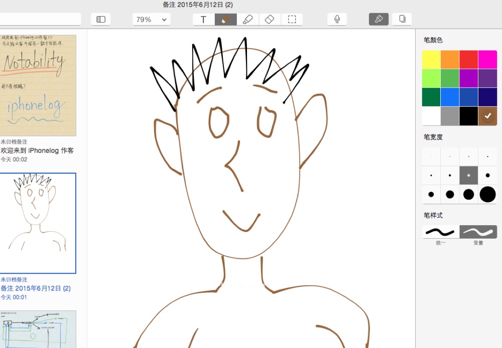Open the 79% zoom dropdown
The height and width of the screenshot is (348, 502).
pyautogui.click(x=152, y=20)
